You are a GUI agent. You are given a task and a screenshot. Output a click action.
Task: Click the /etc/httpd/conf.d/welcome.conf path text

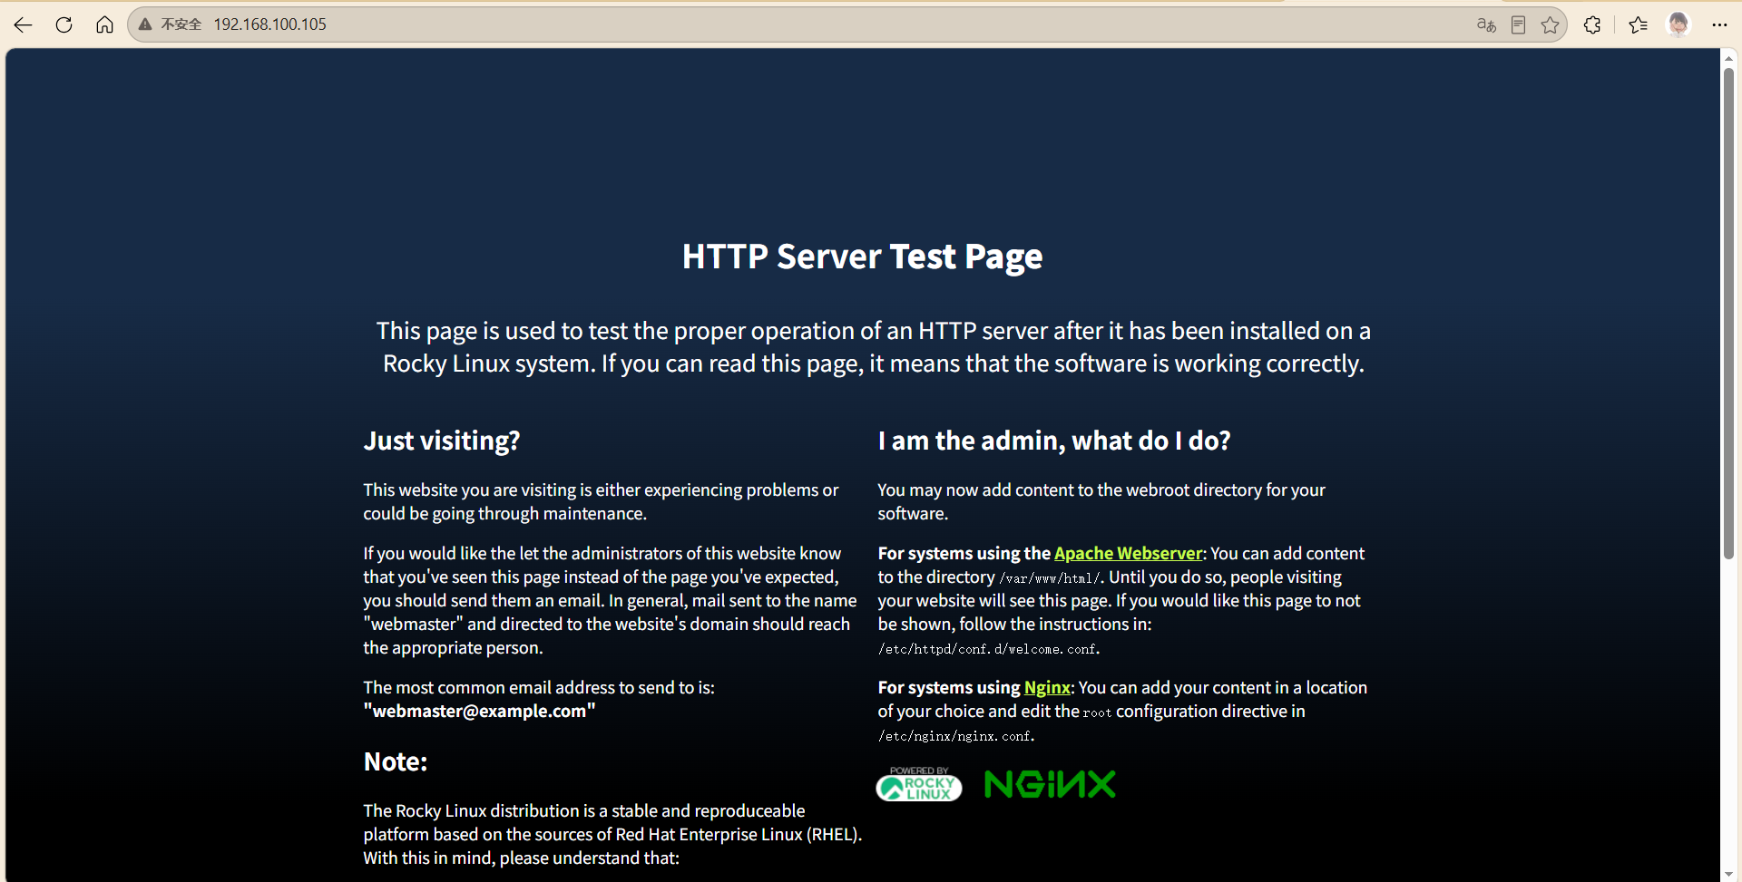tap(989, 649)
